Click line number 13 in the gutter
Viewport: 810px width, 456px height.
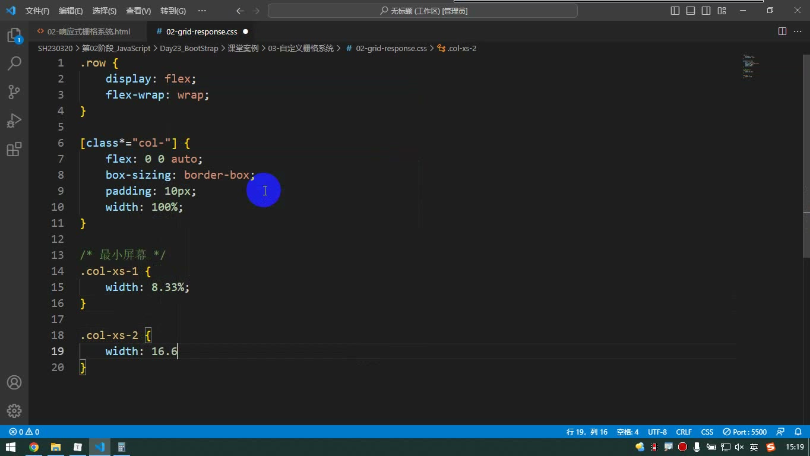pyautogui.click(x=58, y=255)
